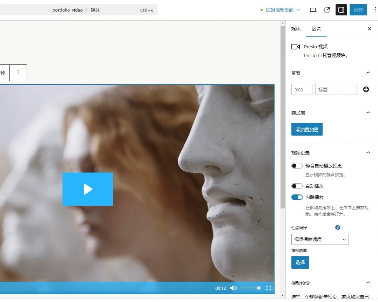Click the 添加叠加层 button

click(x=307, y=129)
